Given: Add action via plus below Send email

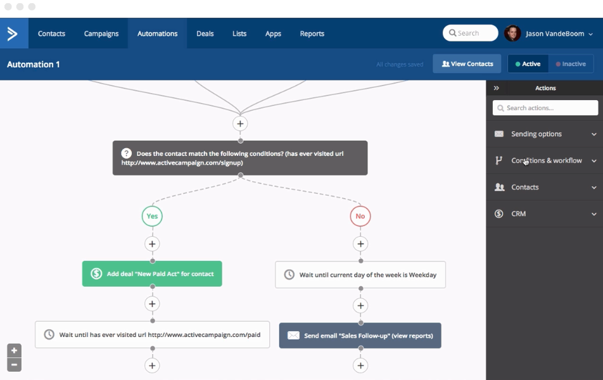Looking at the screenshot, I should coord(360,365).
